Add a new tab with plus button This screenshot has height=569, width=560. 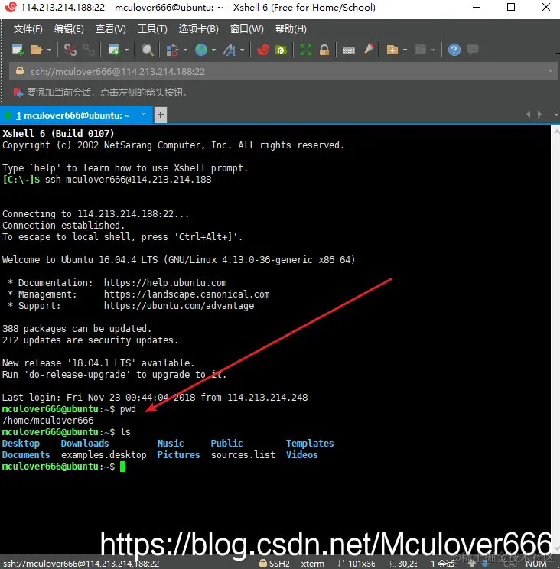(x=161, y=115)
